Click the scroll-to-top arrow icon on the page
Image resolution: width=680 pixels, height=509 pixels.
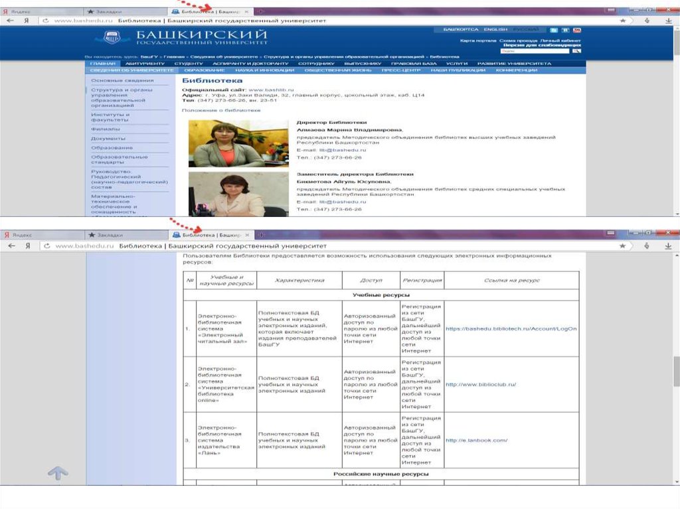(x=58, y=473)
